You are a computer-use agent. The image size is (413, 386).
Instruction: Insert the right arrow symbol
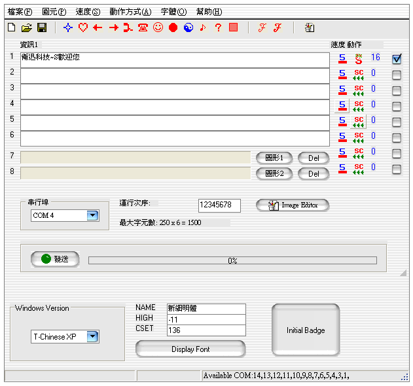click(113, 27)
